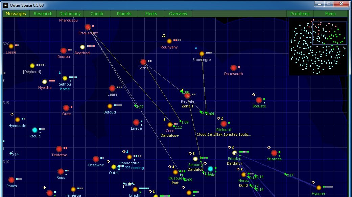Select the cyan Rtoule star

point(34,130)
